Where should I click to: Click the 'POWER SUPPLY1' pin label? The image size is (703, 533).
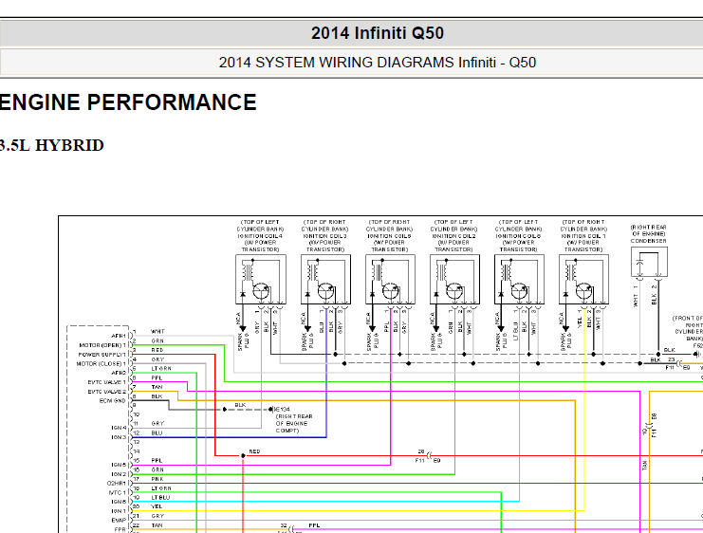(x=102, y=355)
